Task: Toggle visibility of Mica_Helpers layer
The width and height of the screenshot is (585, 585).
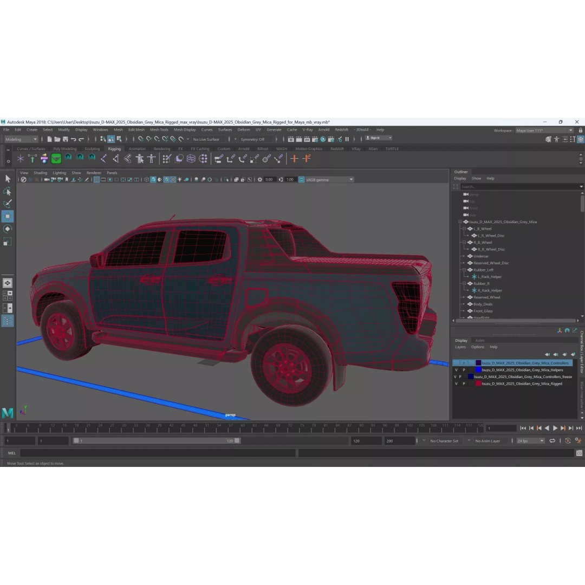Action: [456, 370]
